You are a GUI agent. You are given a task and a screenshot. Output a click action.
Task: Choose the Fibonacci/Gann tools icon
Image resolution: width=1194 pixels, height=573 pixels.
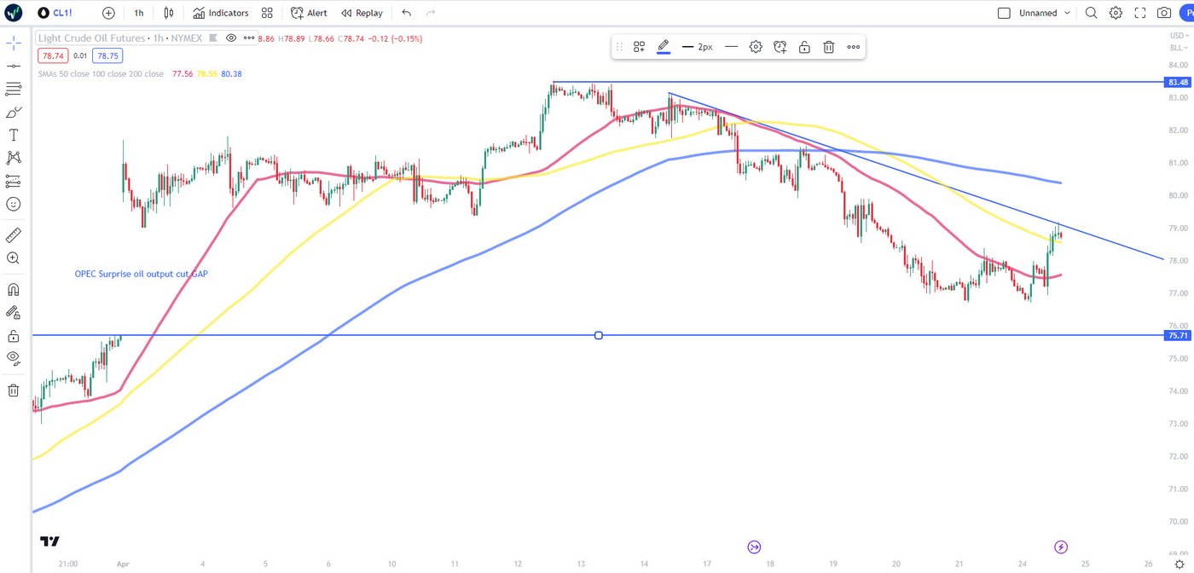coord(14,89)
